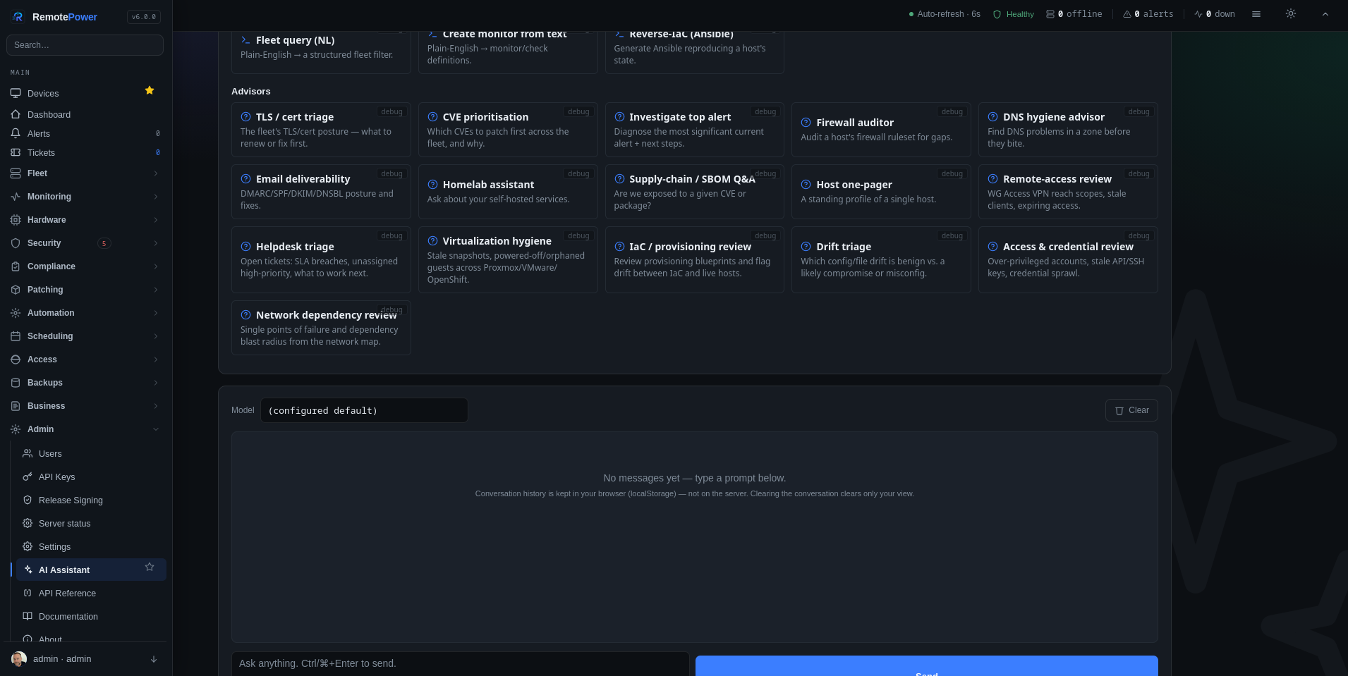Click the Settings gear icon

tap(28, 546)
